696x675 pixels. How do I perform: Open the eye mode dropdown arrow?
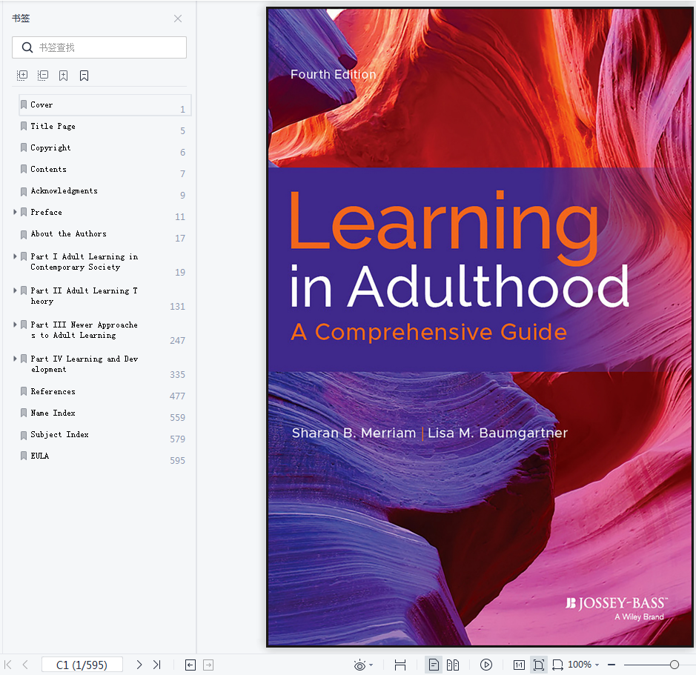pyautogui.click(x=371, y=665)
